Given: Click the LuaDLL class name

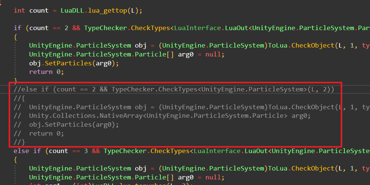Looking at the screenshot, I should (x=72, y=11).
